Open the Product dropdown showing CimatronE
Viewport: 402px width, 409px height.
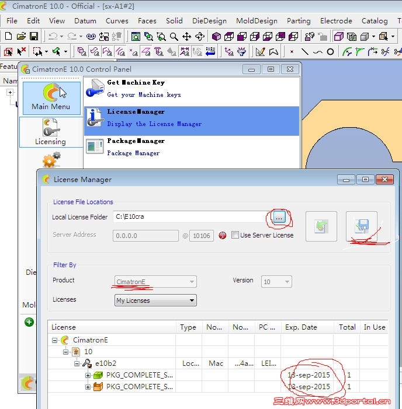click(x=155, y=281)
